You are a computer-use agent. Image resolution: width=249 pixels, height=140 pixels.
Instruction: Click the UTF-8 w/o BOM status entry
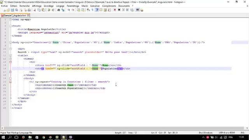point(227,133)
